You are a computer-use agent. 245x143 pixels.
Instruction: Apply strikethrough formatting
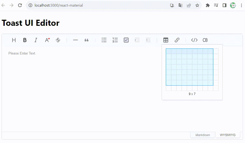(x=58, y=40)
